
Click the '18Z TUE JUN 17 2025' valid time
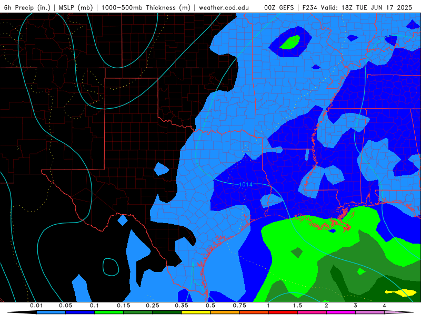pos(377,7)
